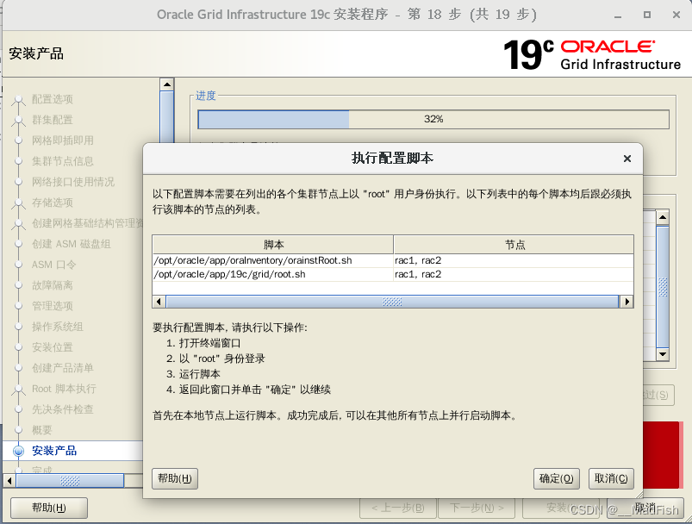
Task: Click up arrow of step list scrollbar
Action: (x=167, y=84)
